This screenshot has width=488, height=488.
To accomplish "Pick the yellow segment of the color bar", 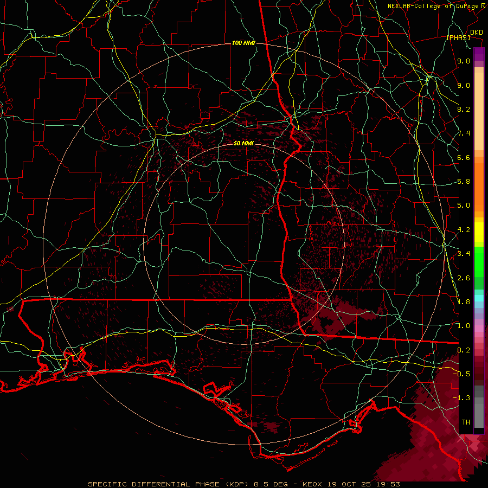I will click(479, 232).
